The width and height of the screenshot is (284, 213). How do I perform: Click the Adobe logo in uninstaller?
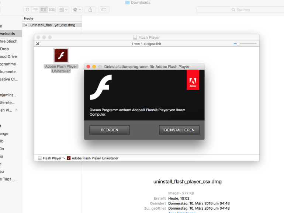pos(193,80)
